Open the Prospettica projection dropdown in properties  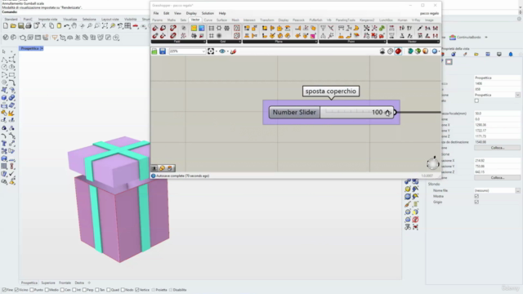click(517, 95)
